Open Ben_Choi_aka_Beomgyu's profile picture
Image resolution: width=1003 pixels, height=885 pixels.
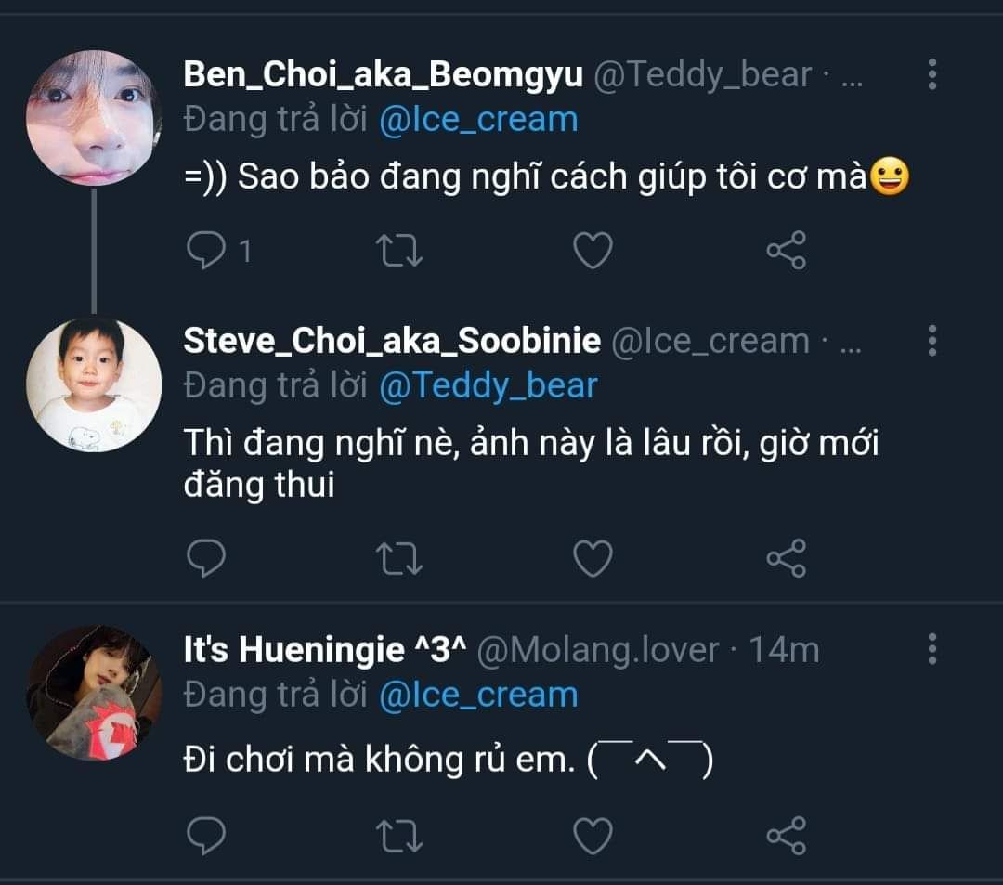tap(94, 118)
